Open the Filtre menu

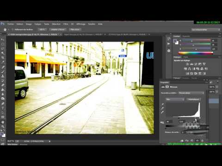coord(66,24)
